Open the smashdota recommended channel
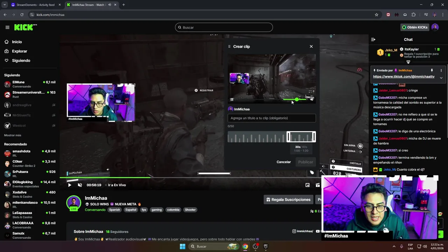This screenshot has height=252, width=448. coord(30,153)
